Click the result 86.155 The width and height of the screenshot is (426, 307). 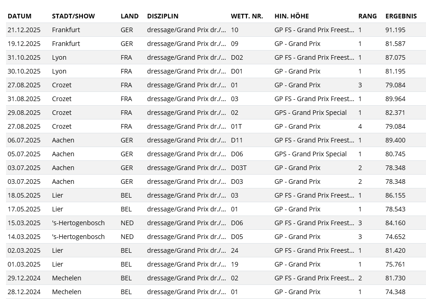coord(395,195)
